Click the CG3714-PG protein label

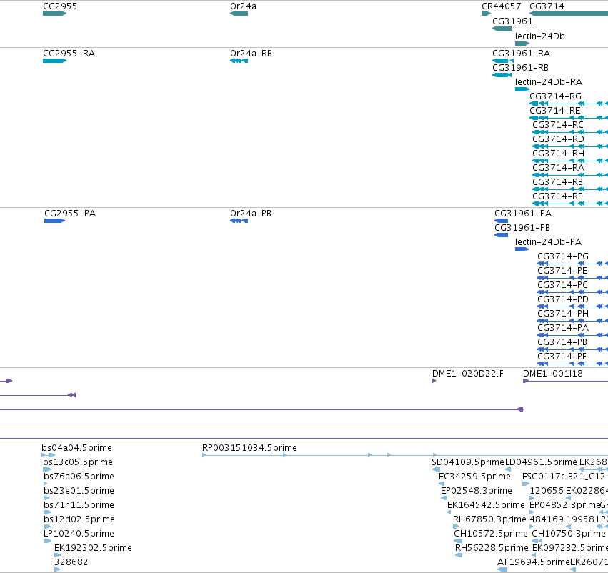point(563,256)
